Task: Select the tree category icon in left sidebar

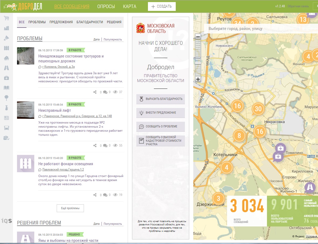Action: point(6,98)
